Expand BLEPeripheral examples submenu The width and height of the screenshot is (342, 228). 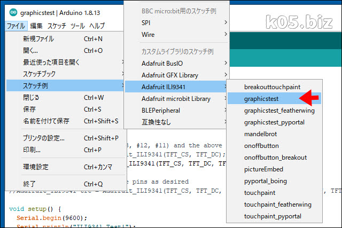point(177,111)
